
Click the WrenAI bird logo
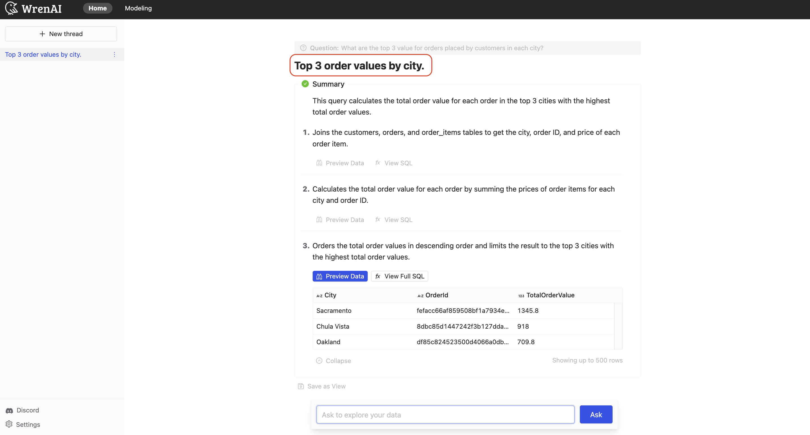[12, 8]
